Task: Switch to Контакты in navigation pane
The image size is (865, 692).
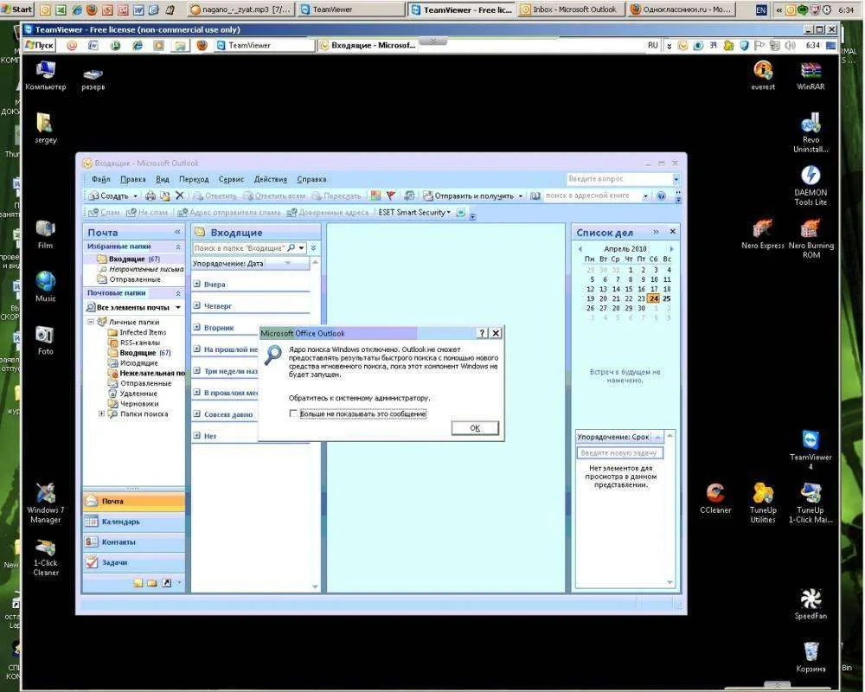Action: click(x=134, y=541)
